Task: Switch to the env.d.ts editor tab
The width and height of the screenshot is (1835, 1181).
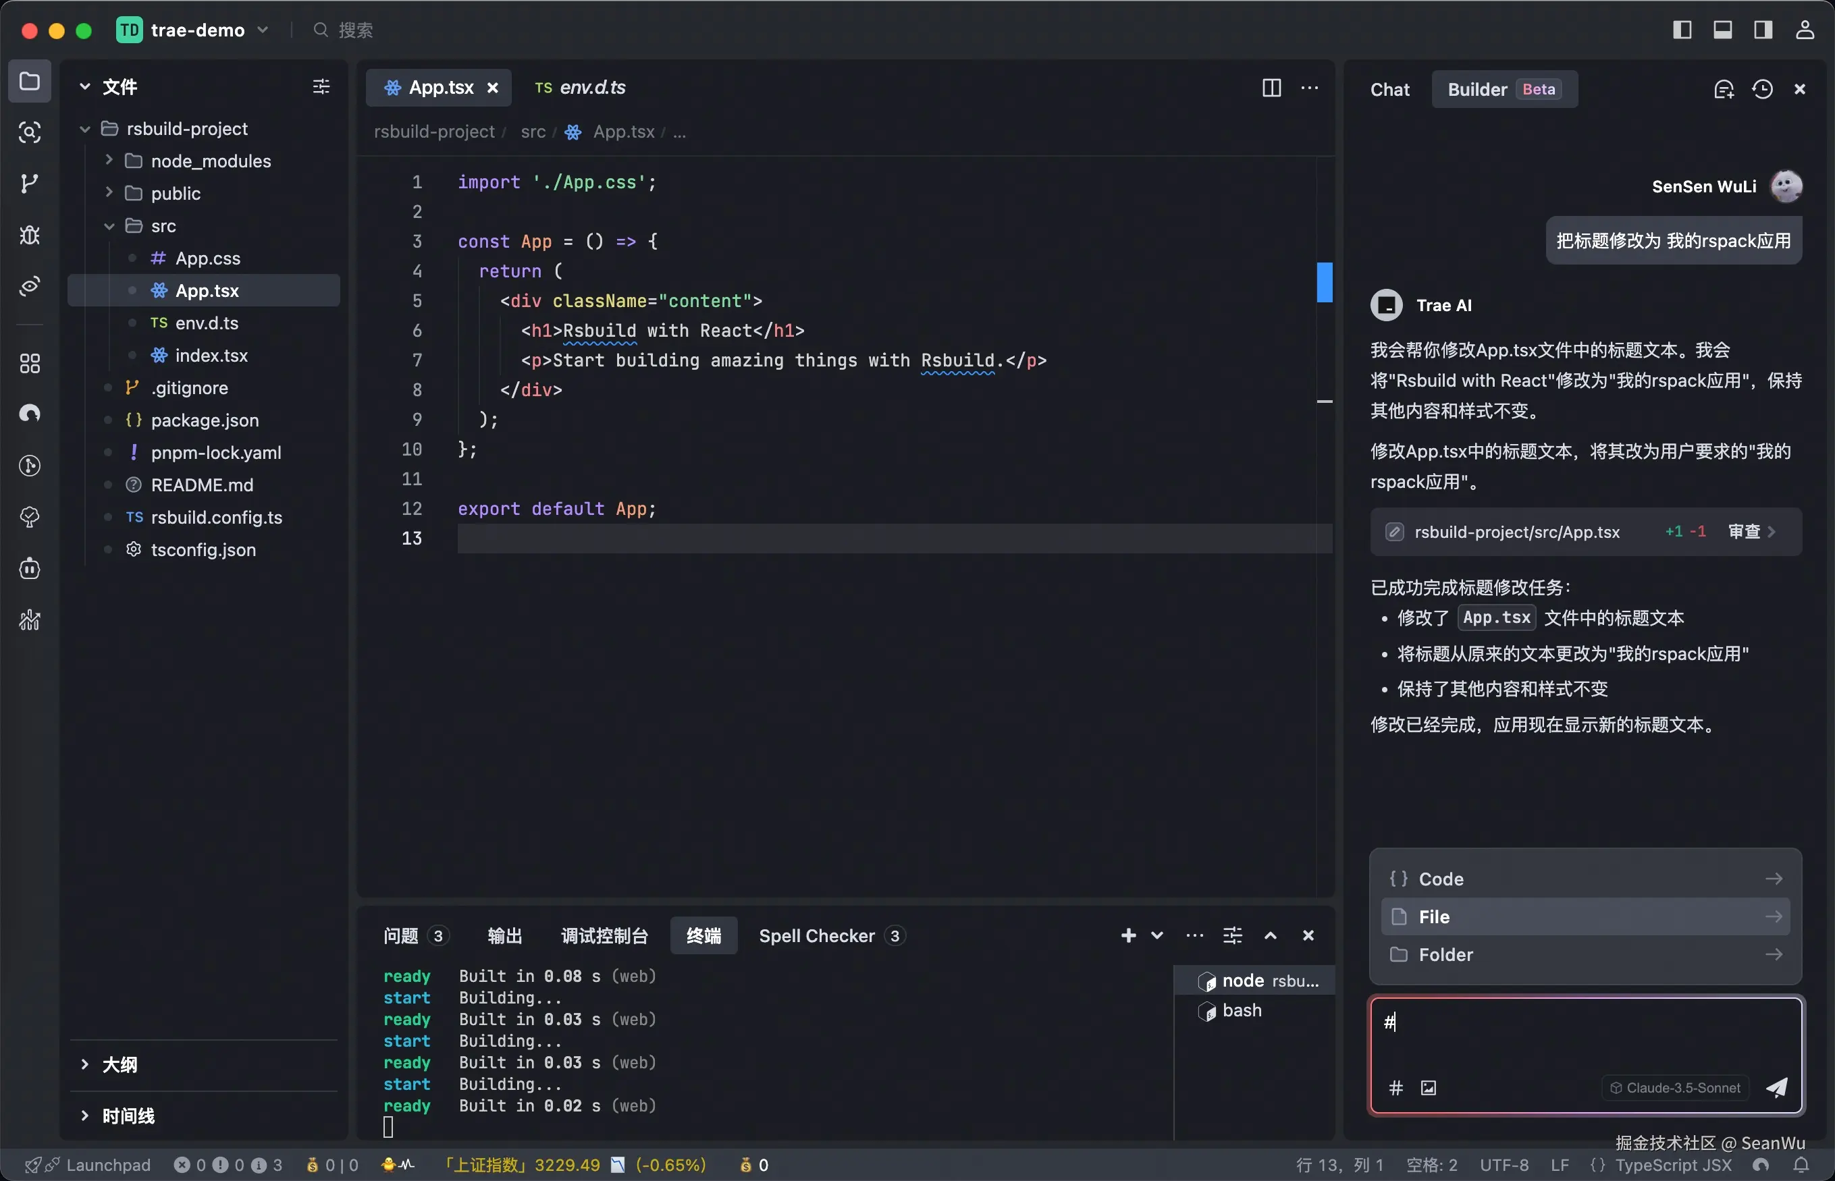Action: pyautogui.click(x=581, y=88)
